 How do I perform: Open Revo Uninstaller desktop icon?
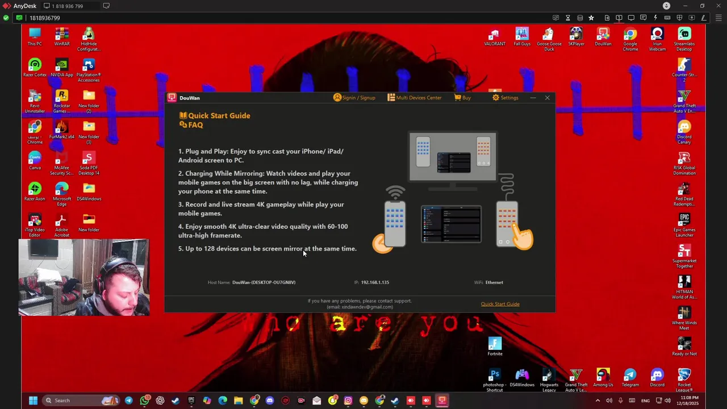coord(35,102)
